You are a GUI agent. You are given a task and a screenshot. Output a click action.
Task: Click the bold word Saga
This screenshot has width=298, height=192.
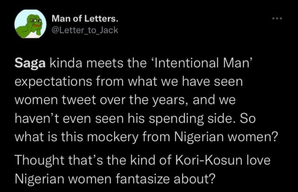[30, 63]
